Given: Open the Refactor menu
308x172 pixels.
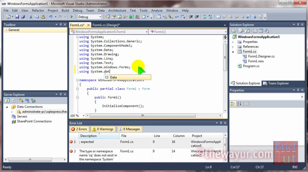Looking at the screenshot, I should pos(38,10).
